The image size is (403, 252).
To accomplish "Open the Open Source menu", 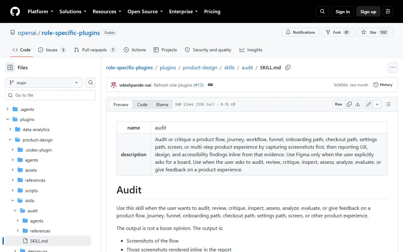I will [x=145, y=11].
